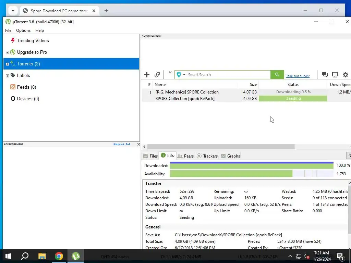
Task: Expand the Labels tree node
Action: (7, 76)
